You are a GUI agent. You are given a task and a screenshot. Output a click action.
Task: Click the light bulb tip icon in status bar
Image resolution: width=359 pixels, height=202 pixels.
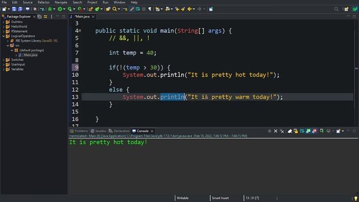(356, 198)
